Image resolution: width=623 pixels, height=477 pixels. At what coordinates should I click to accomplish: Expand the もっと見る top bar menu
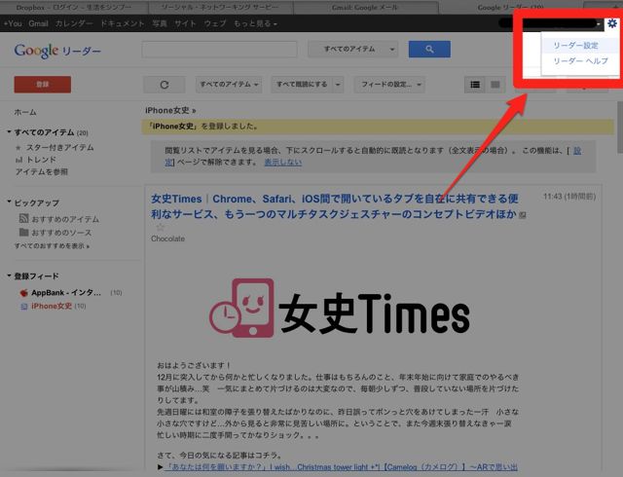point(255,23)
